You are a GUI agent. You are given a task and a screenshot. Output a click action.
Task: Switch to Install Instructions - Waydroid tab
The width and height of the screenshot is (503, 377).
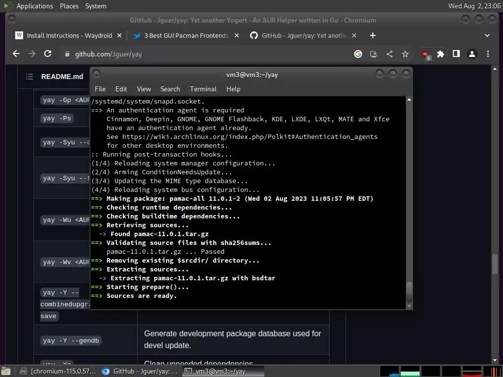tap(68, 35)
